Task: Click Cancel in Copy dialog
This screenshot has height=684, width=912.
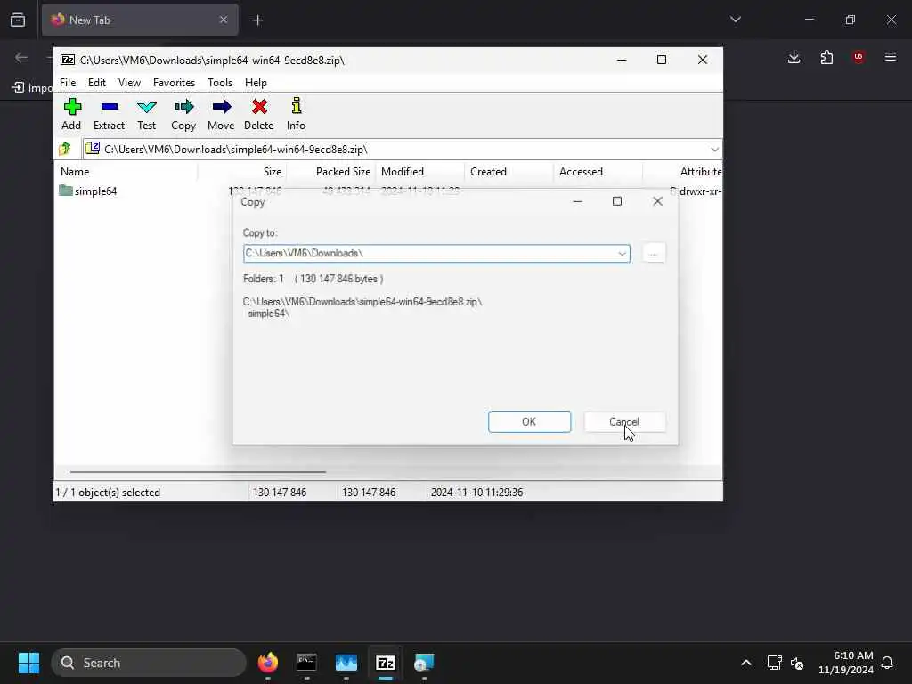Action: (624, 421)
